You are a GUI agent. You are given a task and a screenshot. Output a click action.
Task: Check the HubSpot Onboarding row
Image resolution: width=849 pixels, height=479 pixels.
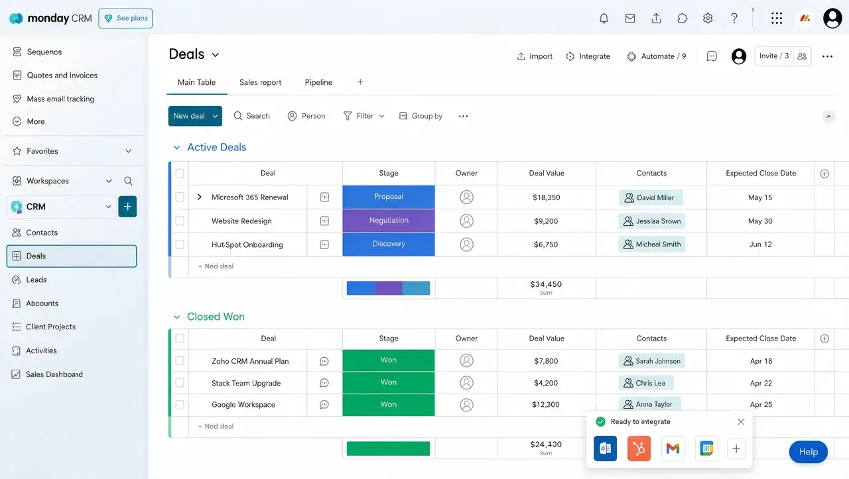(180, 244)
